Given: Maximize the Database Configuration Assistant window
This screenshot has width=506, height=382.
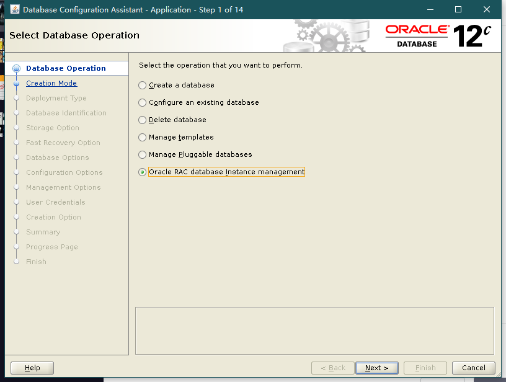Looking at the screenshot, I should coord(458,9).
